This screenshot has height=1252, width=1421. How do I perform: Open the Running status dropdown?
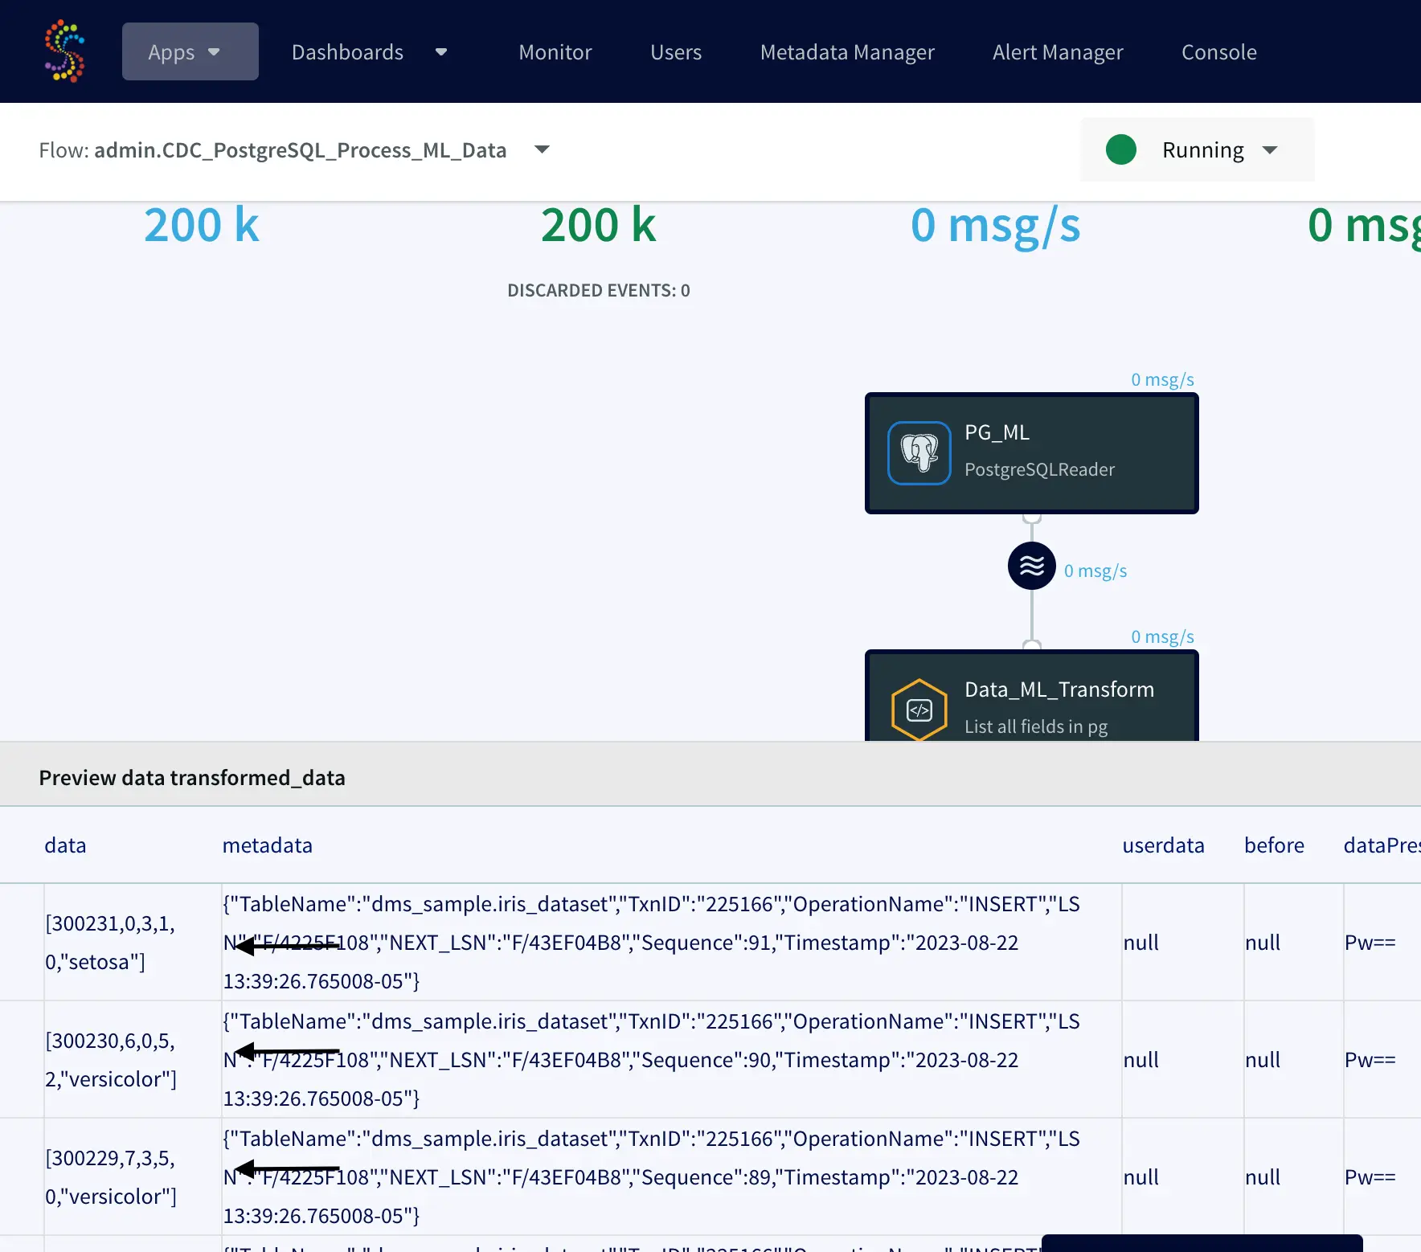click(x=1269, y=150)
